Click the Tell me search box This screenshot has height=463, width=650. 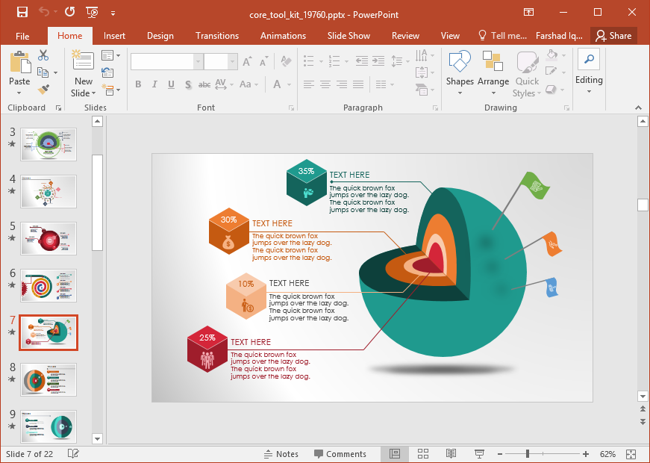coord(502,36)
